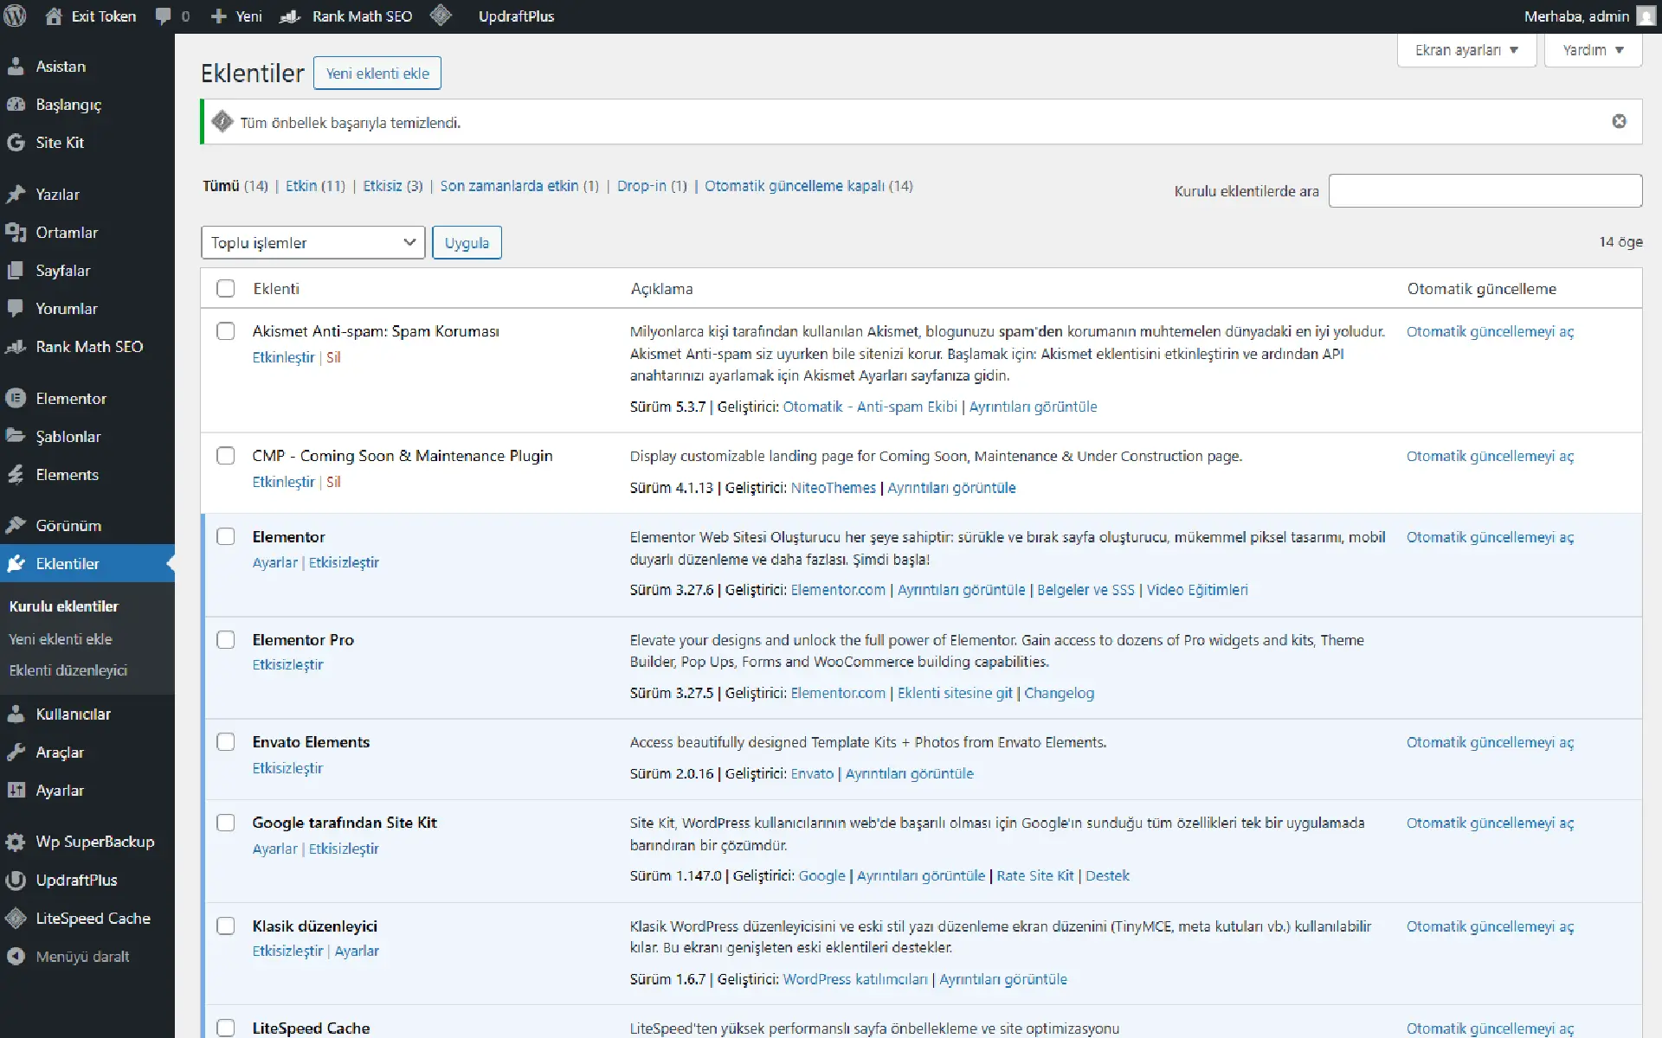Check the CMP Coming Soon plugin checkbox
The width and height of the screenshot is (1662, 1038).
[225, 455]
